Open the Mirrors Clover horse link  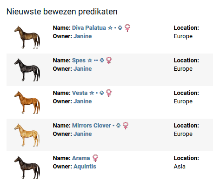(x=92, y=126)
